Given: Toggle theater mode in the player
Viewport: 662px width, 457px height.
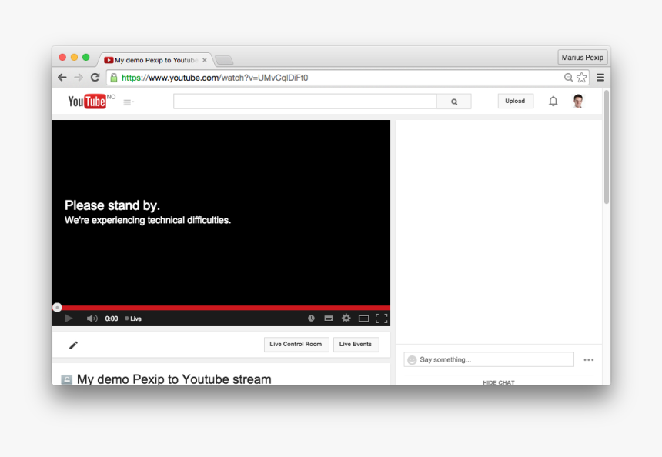Looking at the screenshot, I should (x=364, y=319).
